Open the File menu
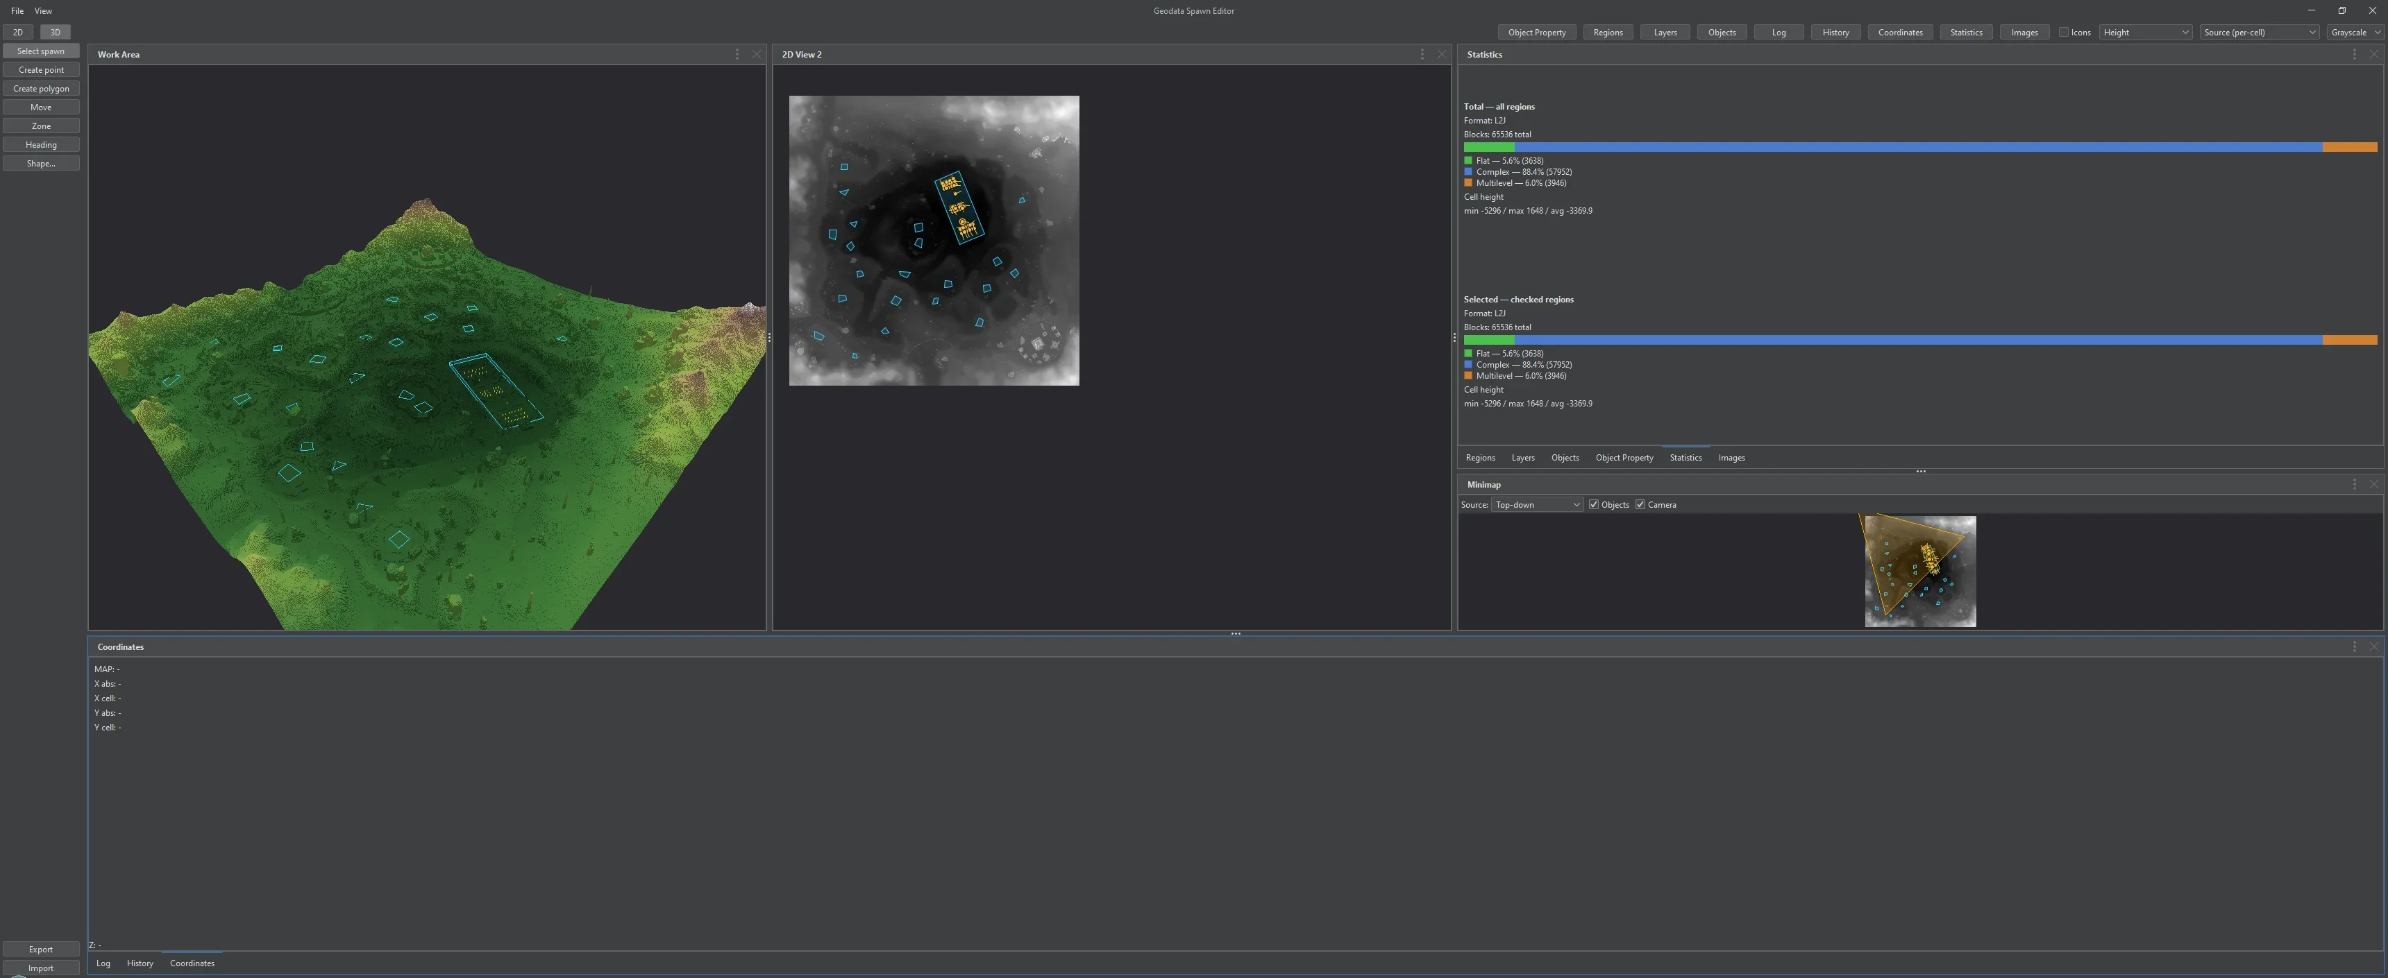2388x978 pixels. click(17, 11)
